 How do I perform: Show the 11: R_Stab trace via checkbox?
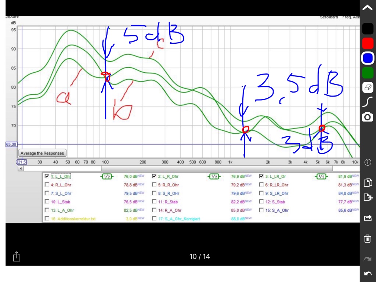point(154,202)
